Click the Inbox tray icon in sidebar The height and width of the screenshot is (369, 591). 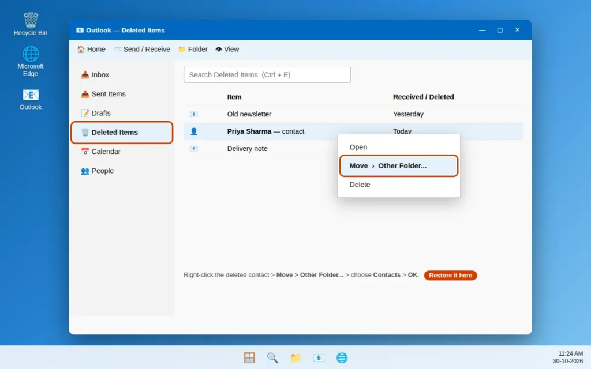tap(85, 75)
